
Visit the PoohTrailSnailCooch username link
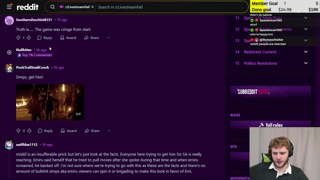[32, 67]
